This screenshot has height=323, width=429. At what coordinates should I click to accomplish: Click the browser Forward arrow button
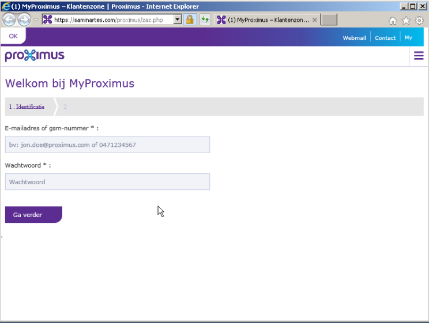pos(24,20)
